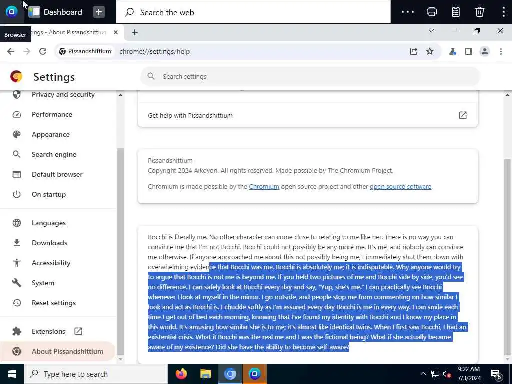Viewport: 512px width, 384px height.
Task: Open the Dashboard tab in the top bar
Action: [55, 12]
